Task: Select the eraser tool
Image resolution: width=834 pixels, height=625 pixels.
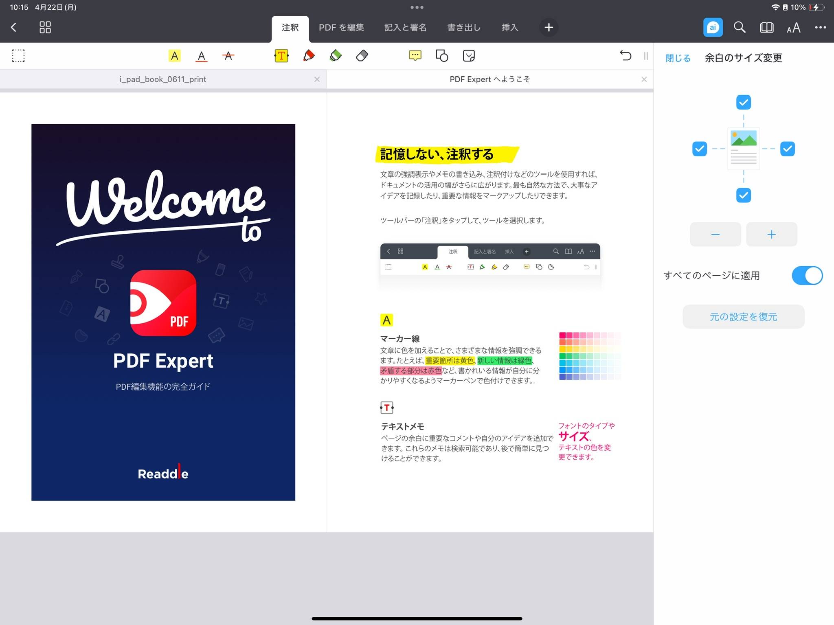Action: click(362, 55)
